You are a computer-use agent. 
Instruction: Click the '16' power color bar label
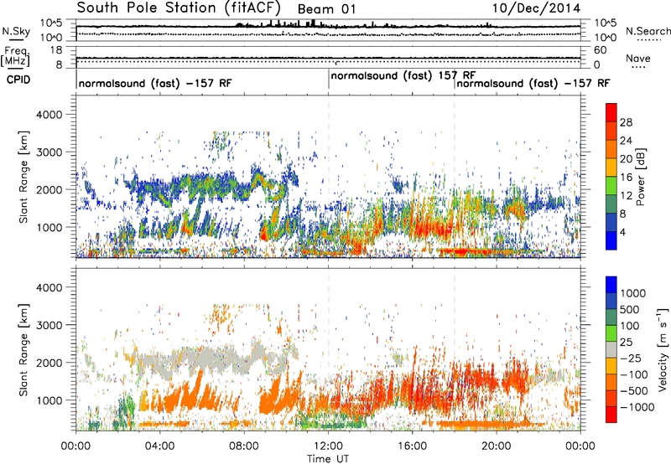tap(626, 178)
